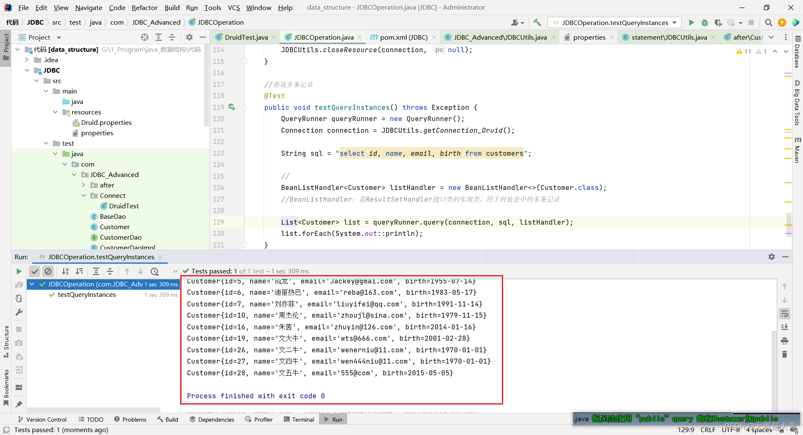
Task: Toggle Show Ignored tests button
Action: tap(48, 271)
